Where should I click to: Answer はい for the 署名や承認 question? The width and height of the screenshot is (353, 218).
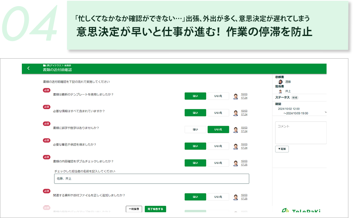click(195, 146)
